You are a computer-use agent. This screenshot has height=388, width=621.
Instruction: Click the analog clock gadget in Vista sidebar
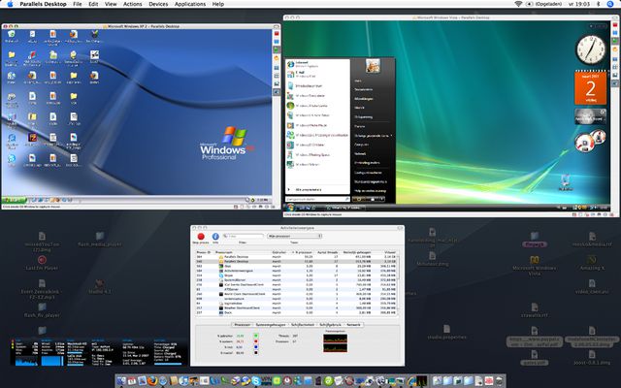591,49
